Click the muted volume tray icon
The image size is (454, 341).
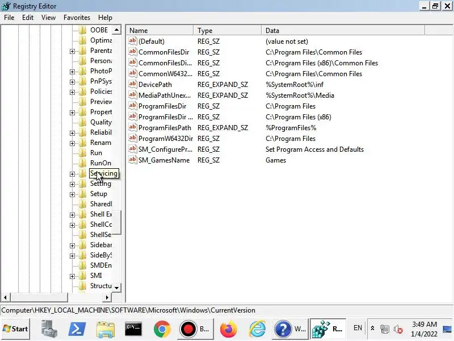(x=398, y=329)
